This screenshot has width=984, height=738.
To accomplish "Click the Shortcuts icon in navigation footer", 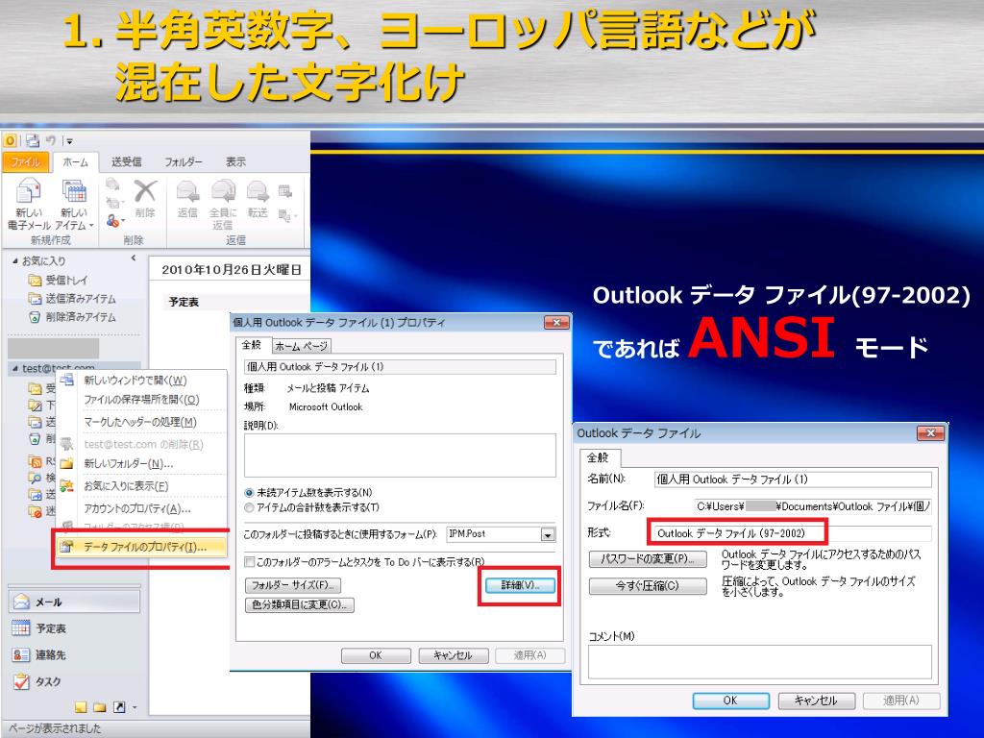I will pyautogui.click(x=118, y=707).
